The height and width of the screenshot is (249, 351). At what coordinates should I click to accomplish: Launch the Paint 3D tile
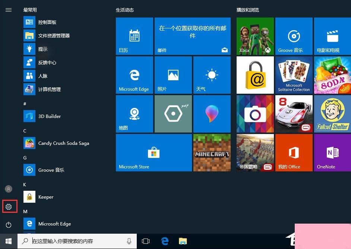(x=212, y=114)
